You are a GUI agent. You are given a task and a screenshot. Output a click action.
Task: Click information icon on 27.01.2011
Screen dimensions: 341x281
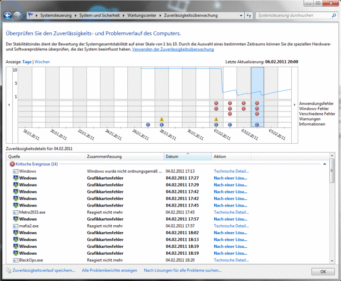pos(148,125)
